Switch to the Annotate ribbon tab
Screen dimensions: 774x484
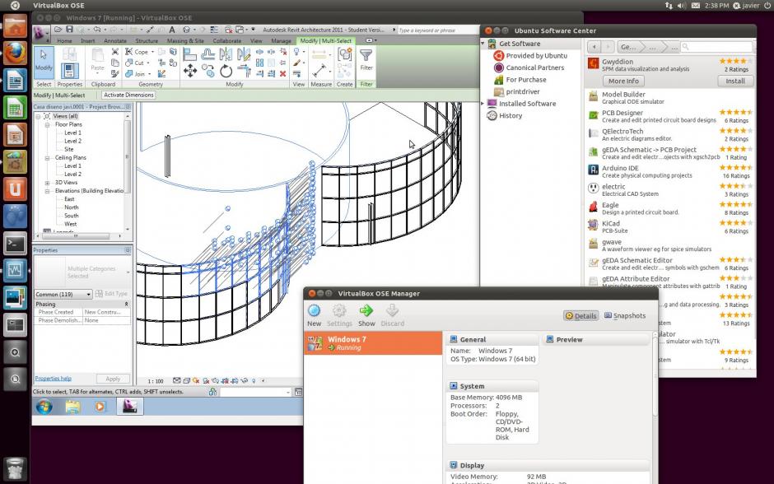pos(115,41)
